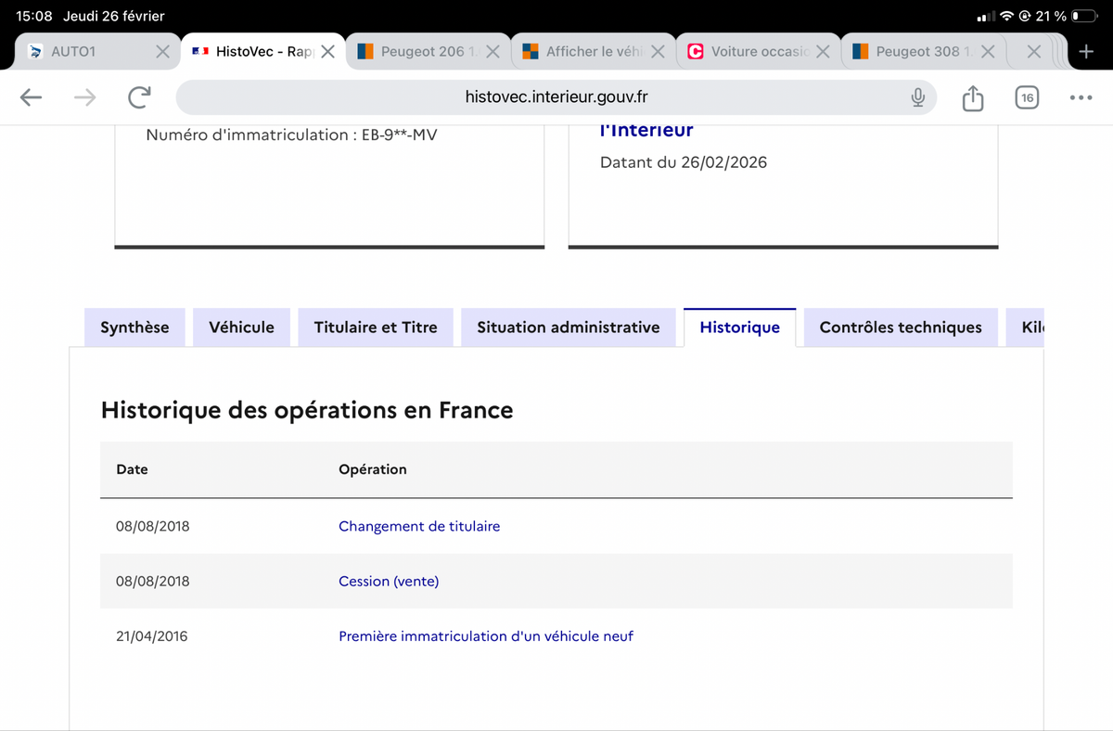Select the Synthèse tab
Image resolution: width=1113 pixels, height=731 pixels.
[134, 327]
